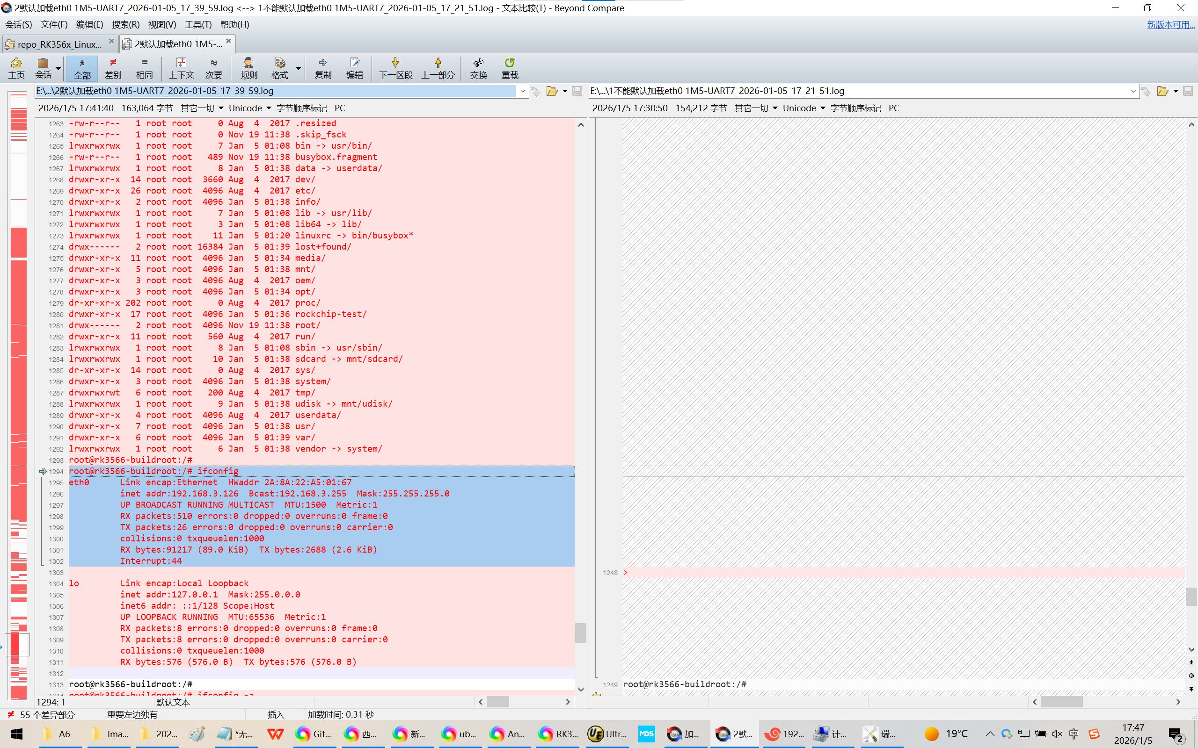Click the 复制 copy toolbar icon
The width and height of the screenshot is (1198, 748).
pyautogui.click(x=323, y=68)
